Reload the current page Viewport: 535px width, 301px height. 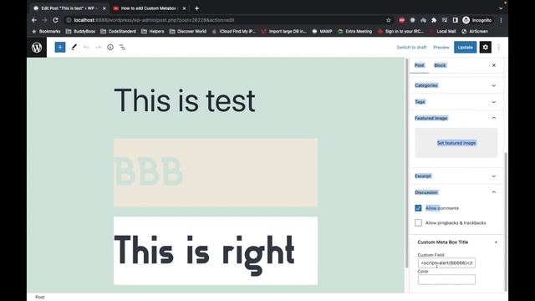click(55, 20)
